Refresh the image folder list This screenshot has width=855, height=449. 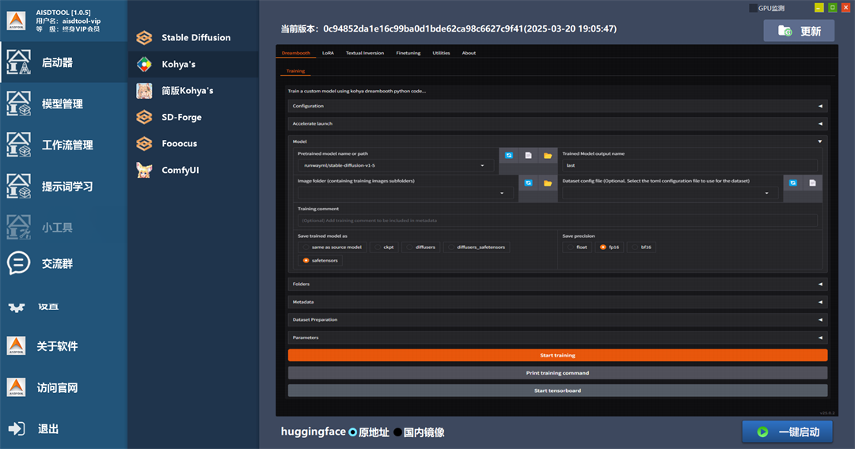coord(528,183)
